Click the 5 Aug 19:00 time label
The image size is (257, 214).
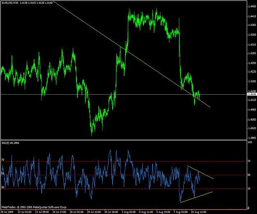pyautogui.click(x=164, y=212)
